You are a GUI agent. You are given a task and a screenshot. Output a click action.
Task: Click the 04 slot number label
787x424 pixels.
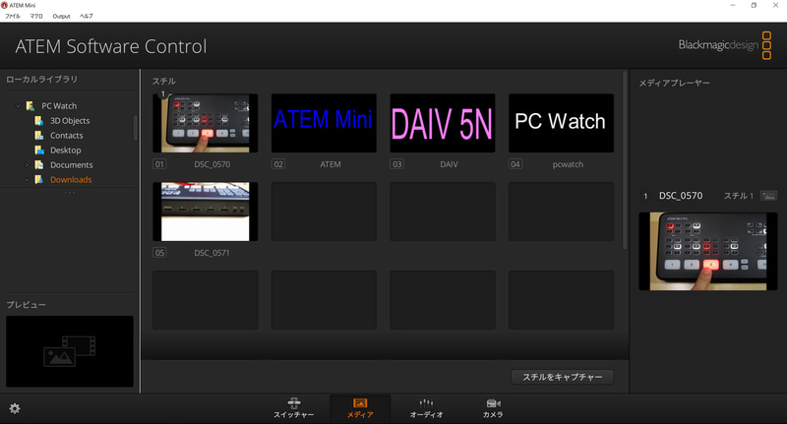click(515, 164)
